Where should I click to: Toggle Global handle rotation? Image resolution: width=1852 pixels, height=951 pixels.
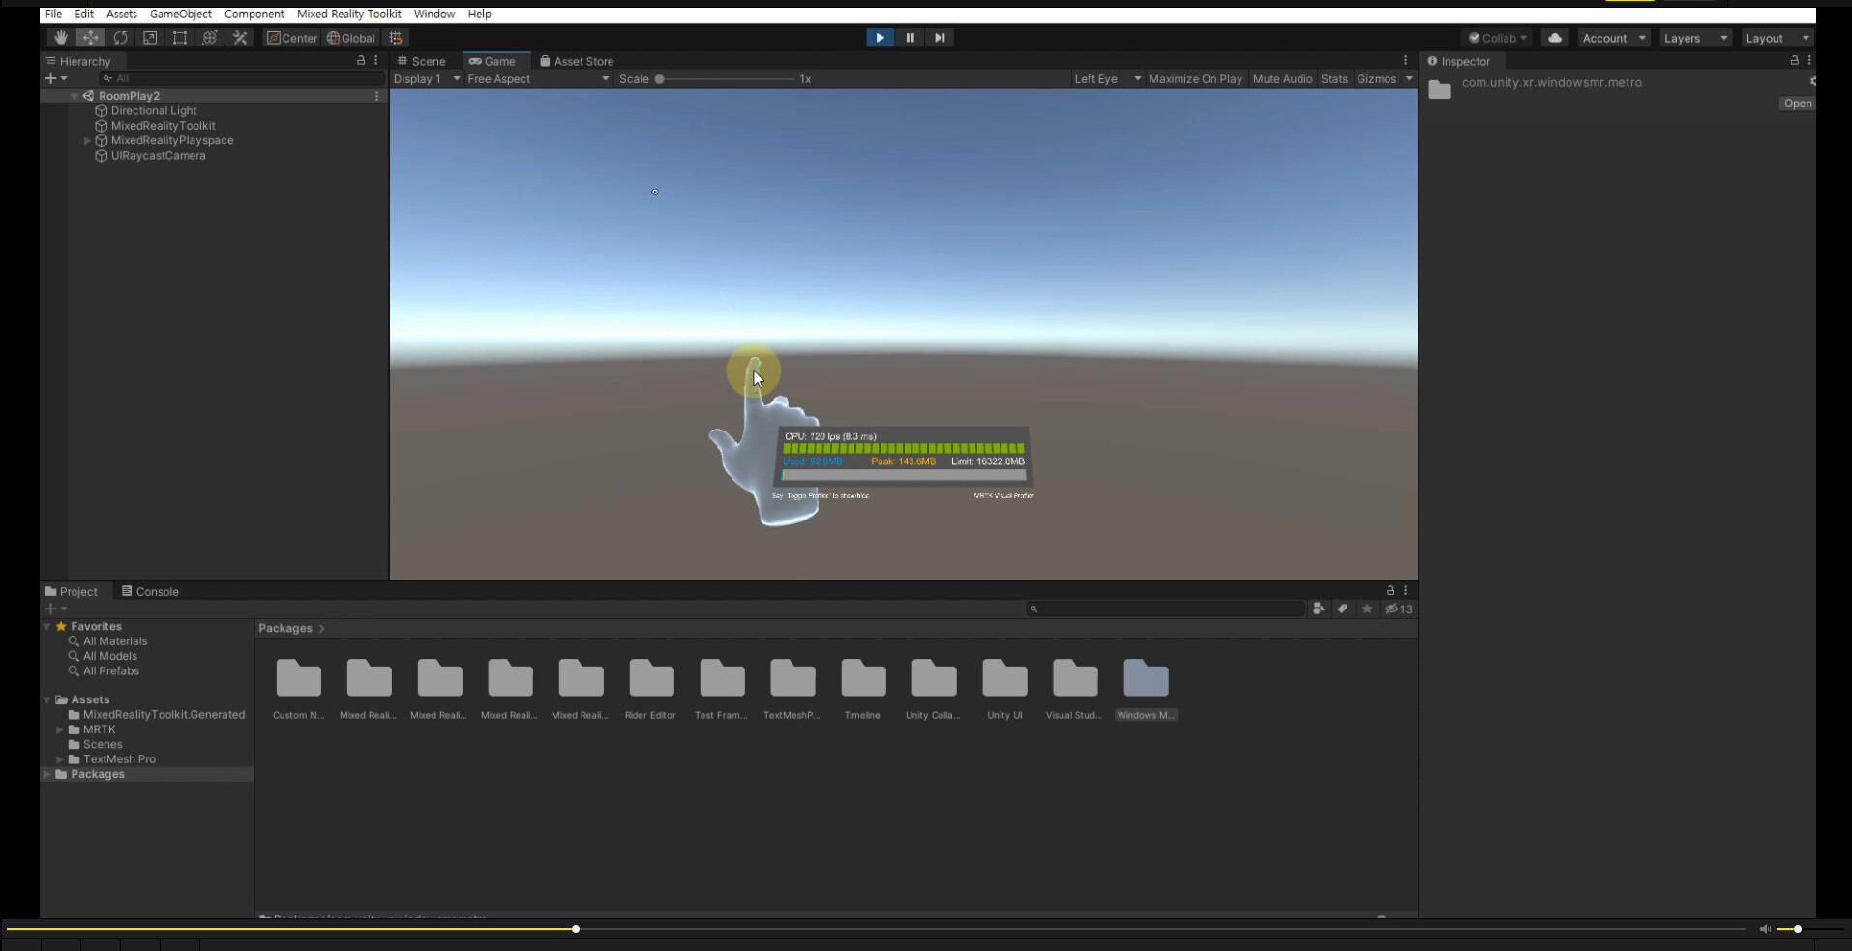[351, 38]
